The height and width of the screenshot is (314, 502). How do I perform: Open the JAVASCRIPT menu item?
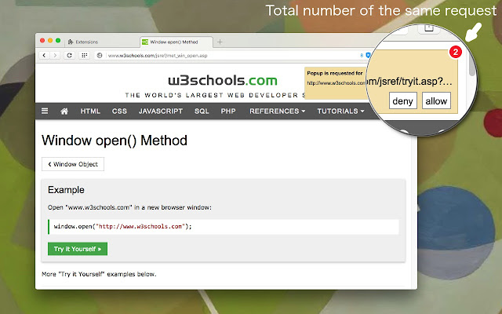(x=161, y=111)
